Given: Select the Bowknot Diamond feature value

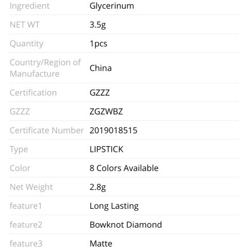Looking at the screenshot, I should click(126, 225).
